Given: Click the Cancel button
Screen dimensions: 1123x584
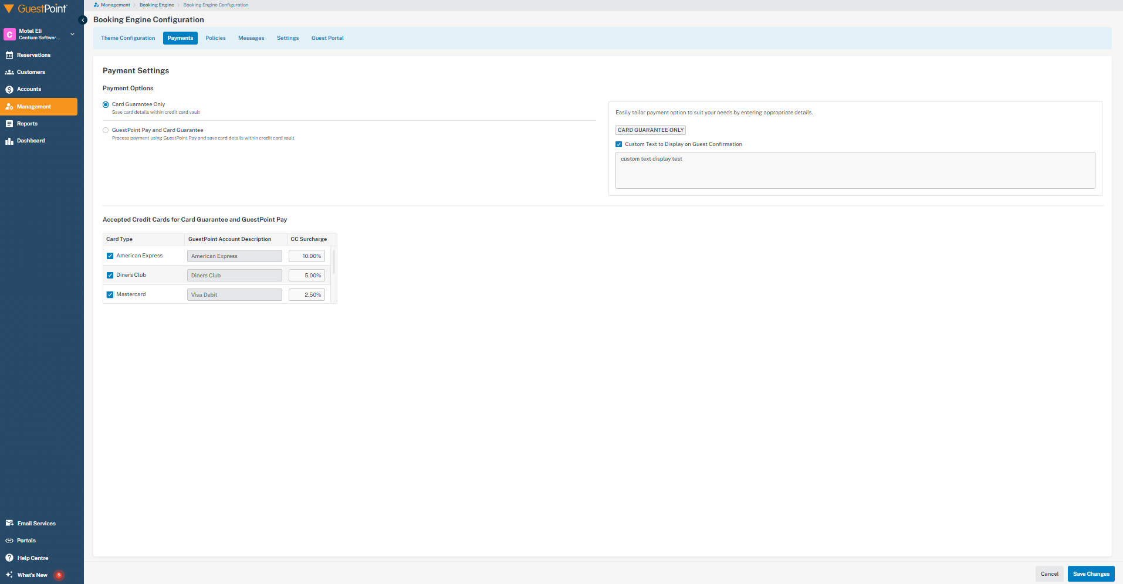Looking at the screenshot, I should [x=1049, y=574].
